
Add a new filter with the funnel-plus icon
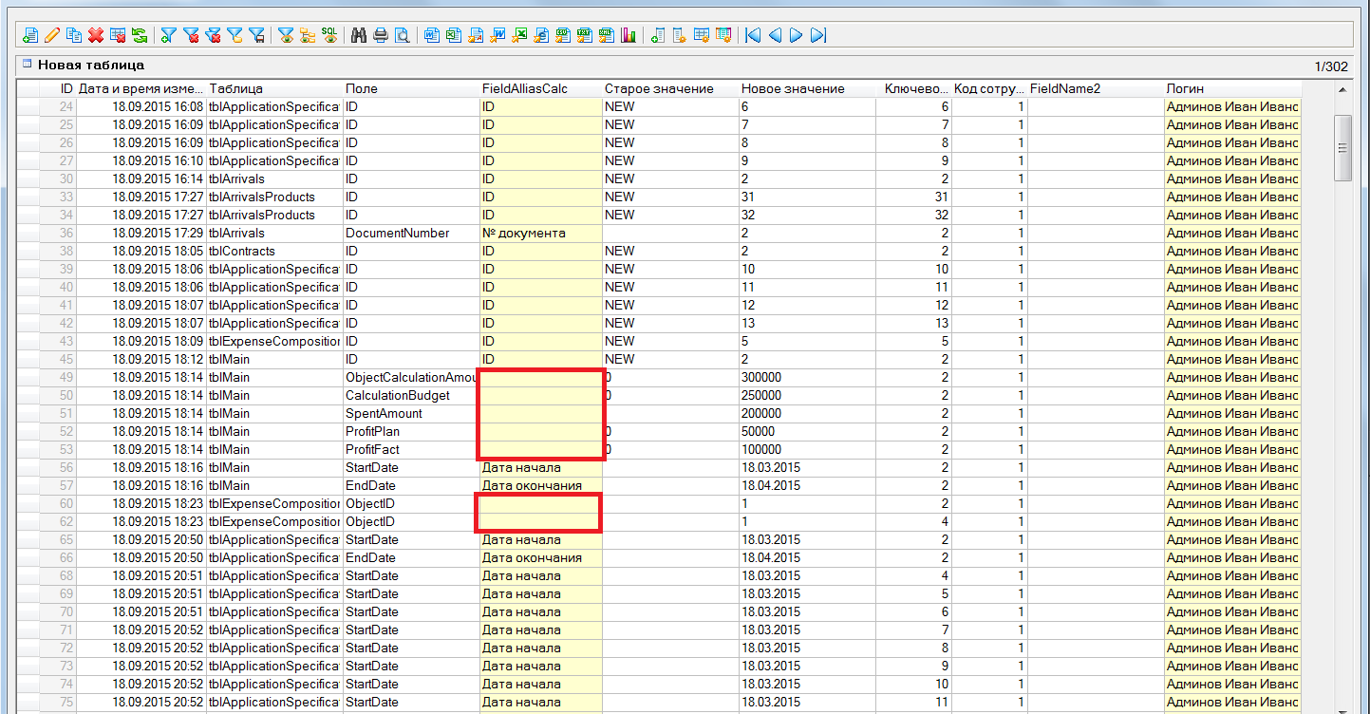(x=168, y=35)
